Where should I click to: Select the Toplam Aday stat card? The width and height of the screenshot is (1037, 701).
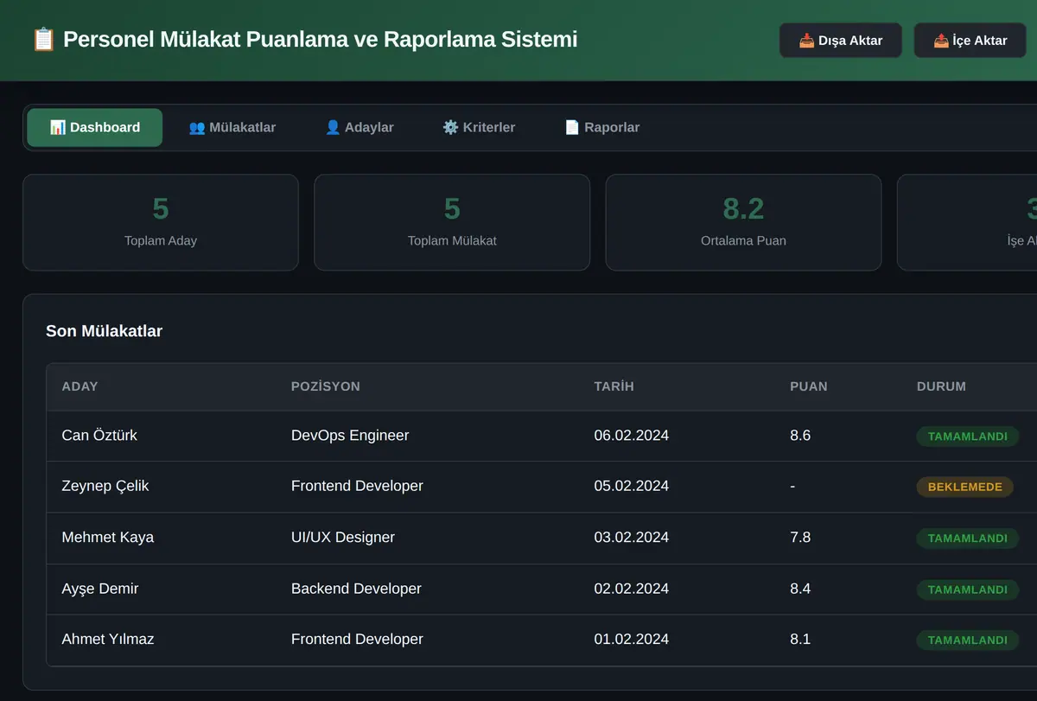pos(161,223)
